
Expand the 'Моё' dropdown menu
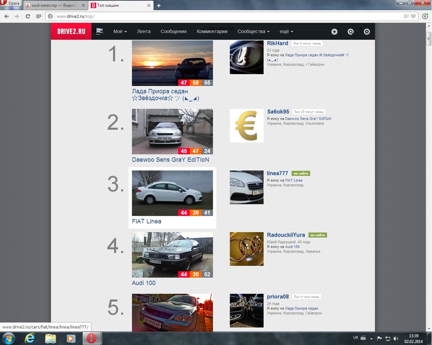[x=120, y=31]
